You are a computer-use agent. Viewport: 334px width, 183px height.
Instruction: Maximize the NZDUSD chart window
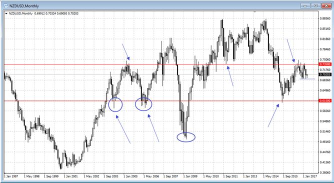tap(316, 5)
